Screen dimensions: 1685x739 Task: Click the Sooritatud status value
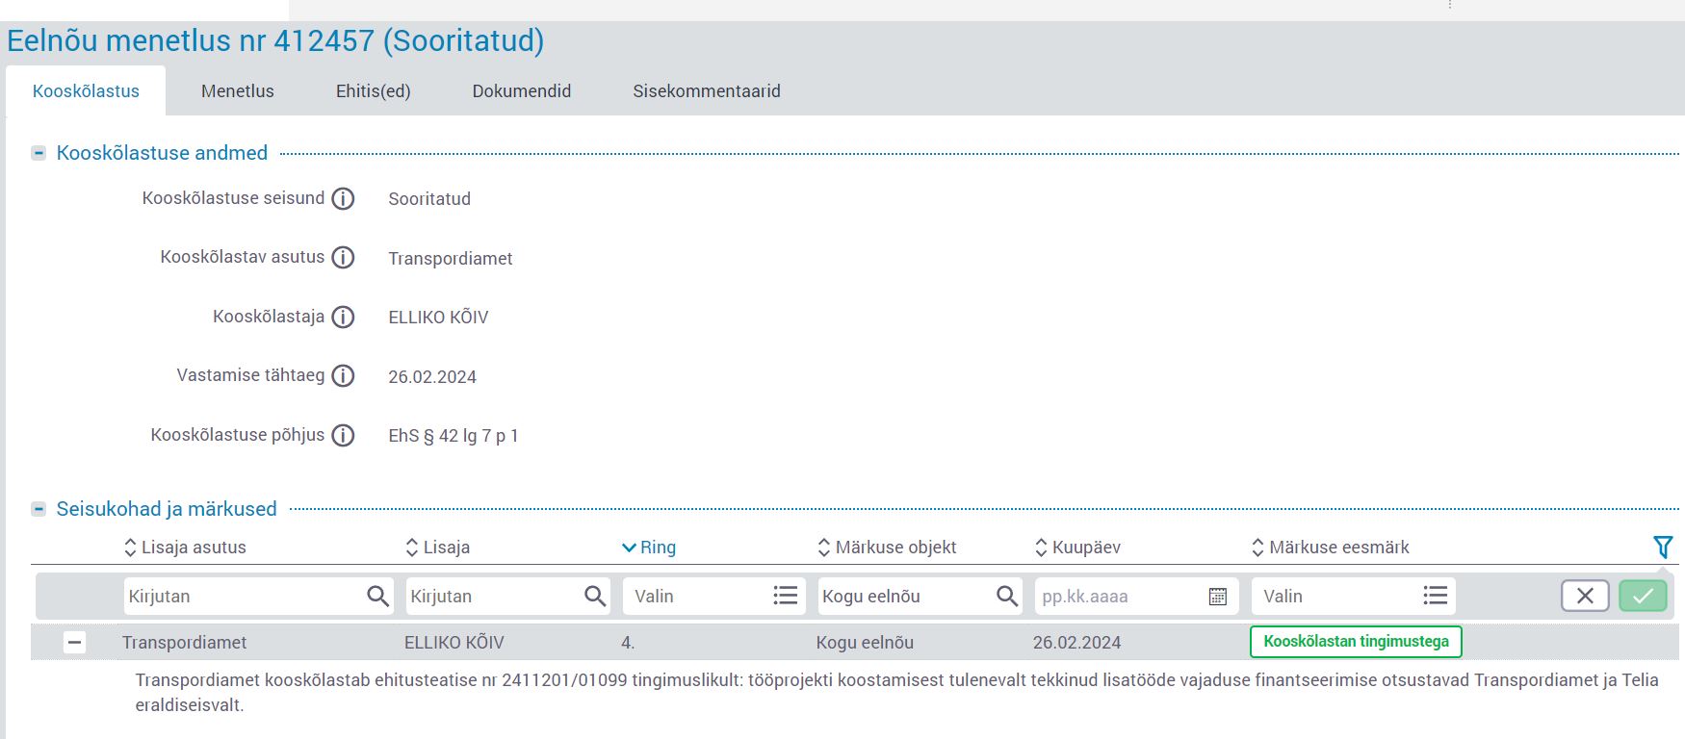[x=429, y=199]
